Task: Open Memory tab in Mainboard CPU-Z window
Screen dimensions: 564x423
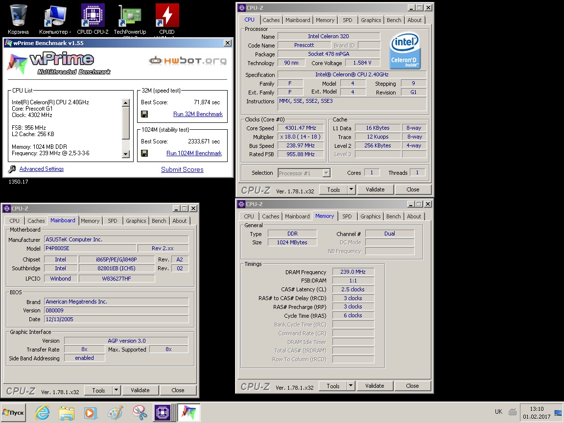Action: (x=90, y=221)
